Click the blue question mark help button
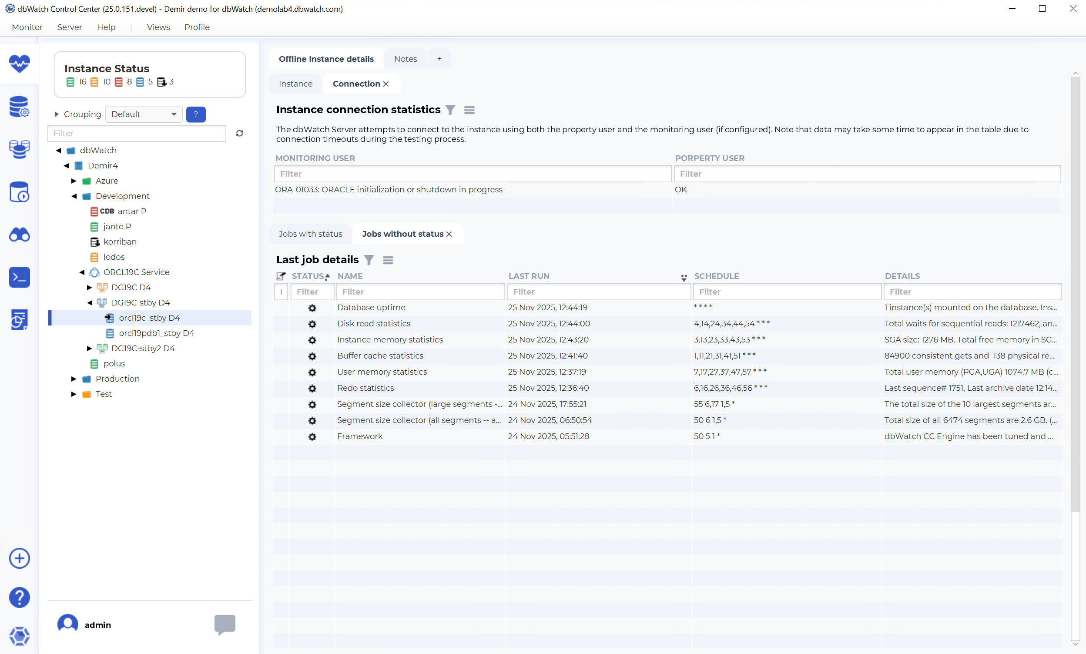This screenshot has height=654, width=1086. 196,114
